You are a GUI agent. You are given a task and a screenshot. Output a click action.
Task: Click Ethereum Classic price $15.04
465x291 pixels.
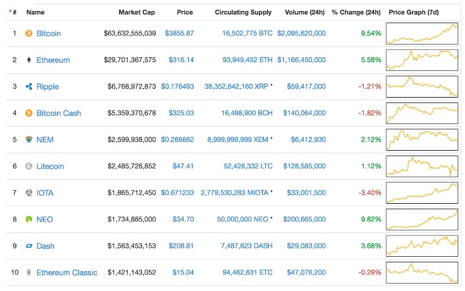(183, 272)
